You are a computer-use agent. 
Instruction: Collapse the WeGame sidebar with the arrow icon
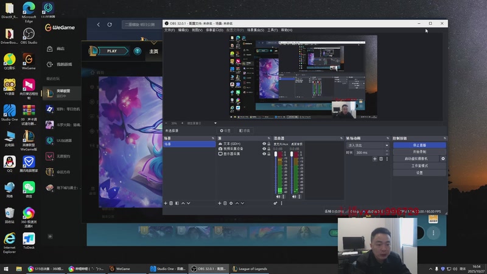pos(50,236)
